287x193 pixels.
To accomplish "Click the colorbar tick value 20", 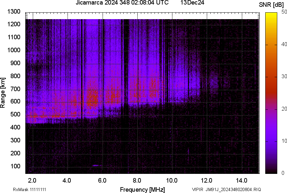I will click(x=284, y=109).
